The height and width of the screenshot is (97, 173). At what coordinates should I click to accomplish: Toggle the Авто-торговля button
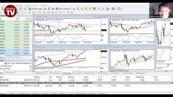click(63, 9)
